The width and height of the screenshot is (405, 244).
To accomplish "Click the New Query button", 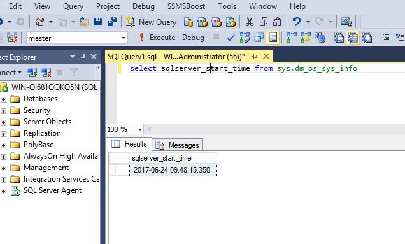I will tap(152, 22).
